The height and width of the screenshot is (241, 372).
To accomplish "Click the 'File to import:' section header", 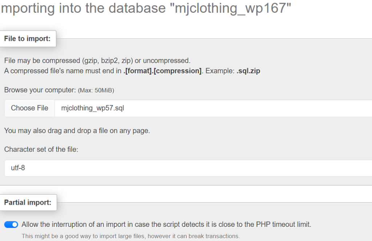I will [x=27, y=38].
